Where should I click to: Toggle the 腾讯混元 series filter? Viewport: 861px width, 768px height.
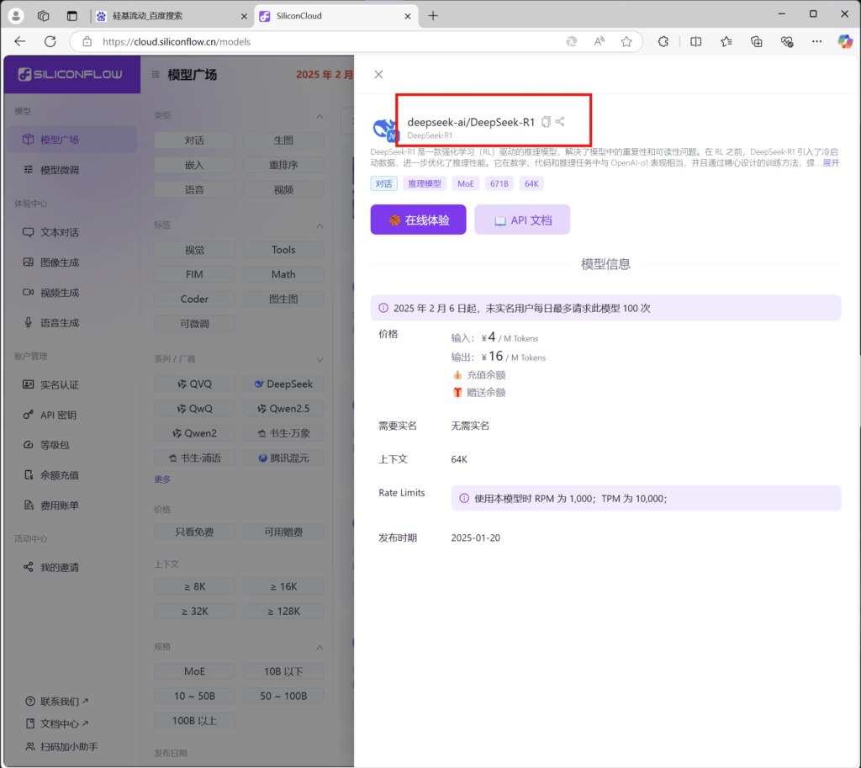click(283, 458)
